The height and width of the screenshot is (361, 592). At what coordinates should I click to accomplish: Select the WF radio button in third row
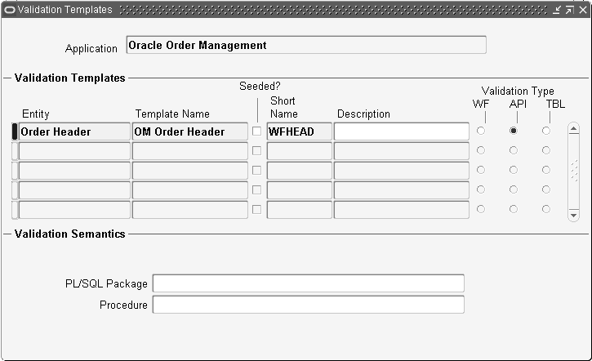pos(481,170)
